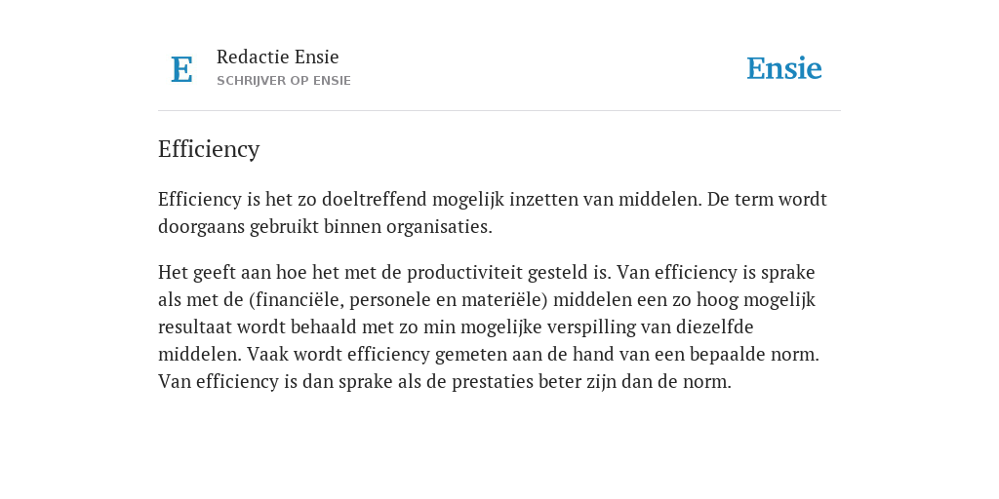Open the Ensie logo link
Image resolution: width=999 pixels, height=499 pixels.
[x=784, y=69]
